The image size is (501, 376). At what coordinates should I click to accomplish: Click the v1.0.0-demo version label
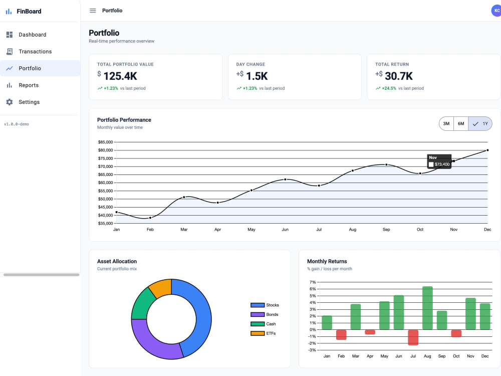[x=17, y=124]
